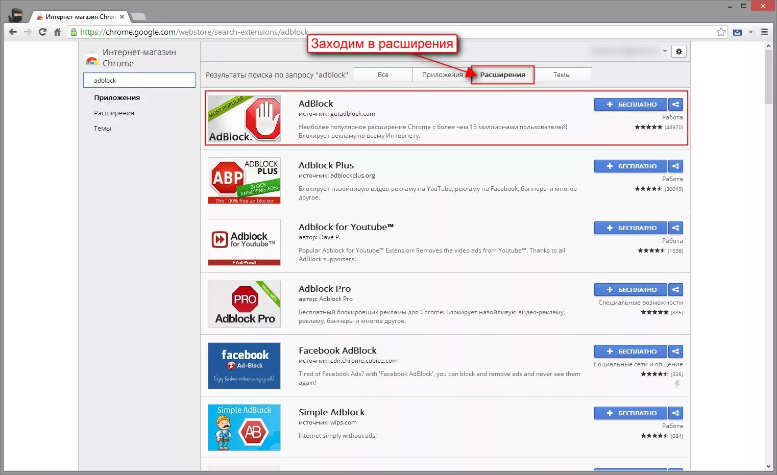Add Adblock for Youtube with Бесплатно
The image size is (777, 475).
pyautogui.click(x=630, y=228)
